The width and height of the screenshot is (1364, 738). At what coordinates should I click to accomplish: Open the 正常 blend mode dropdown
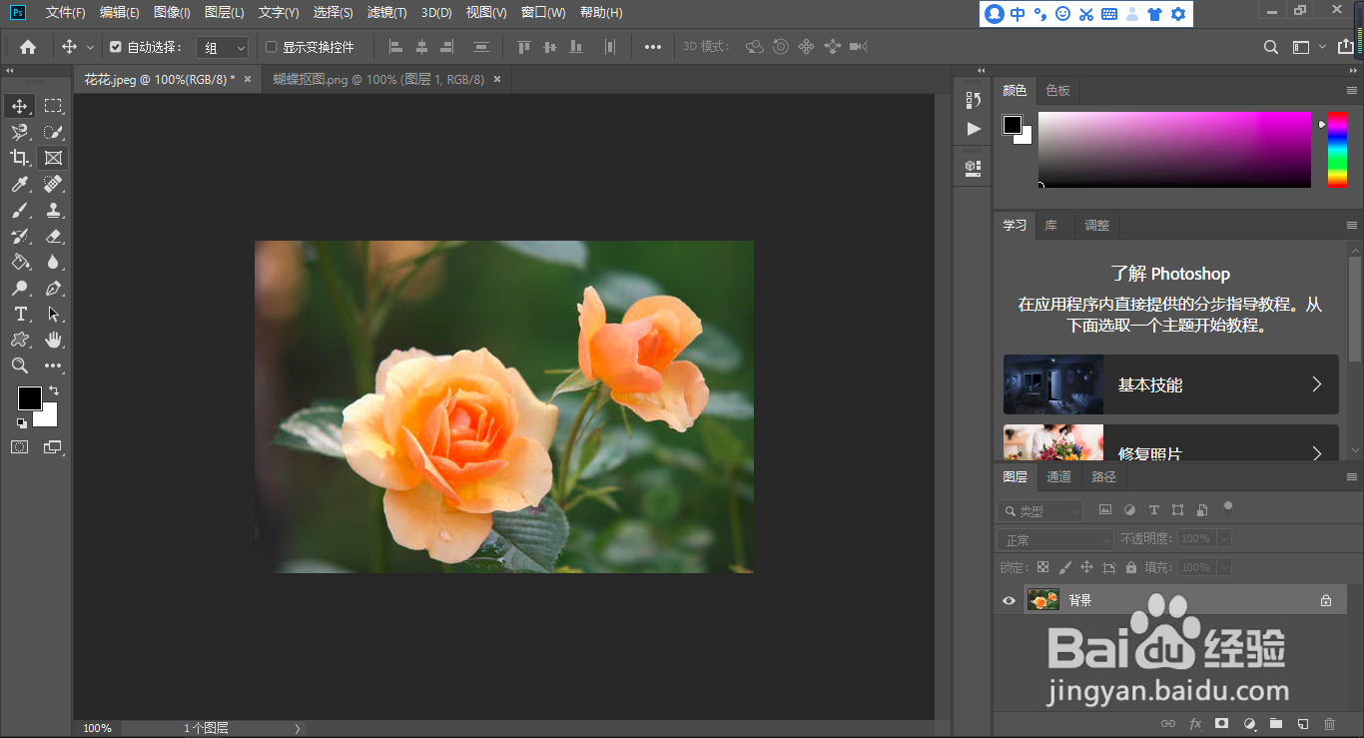(x=1054, y=539)
